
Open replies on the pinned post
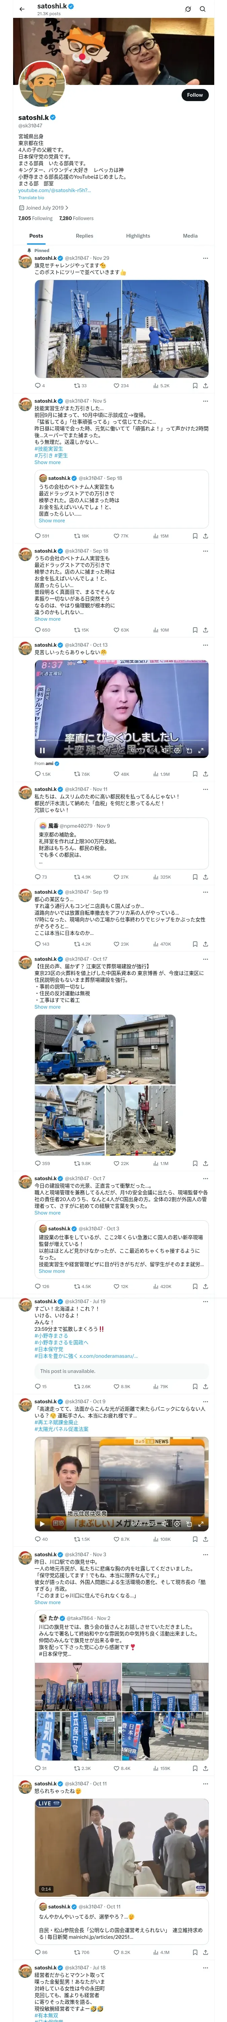(39, 386)
